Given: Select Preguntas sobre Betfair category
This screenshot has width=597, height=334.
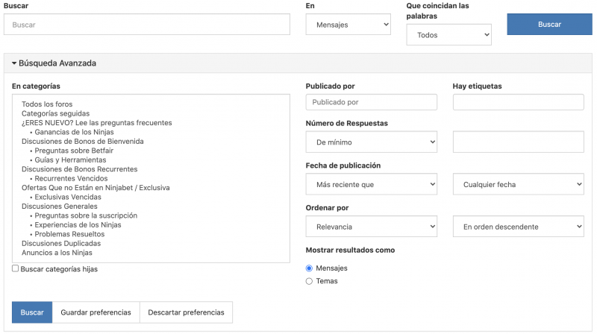Looking at the screenshot, I should [74, 151].
